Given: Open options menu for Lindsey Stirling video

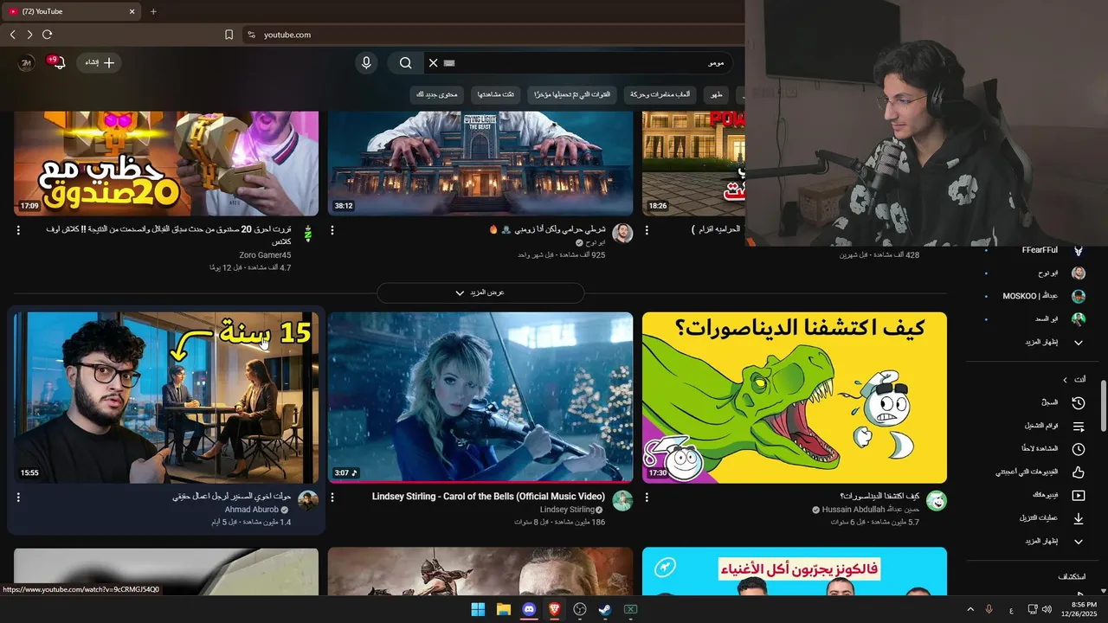Looking at the screenshot, I should [x=332, y=498].
